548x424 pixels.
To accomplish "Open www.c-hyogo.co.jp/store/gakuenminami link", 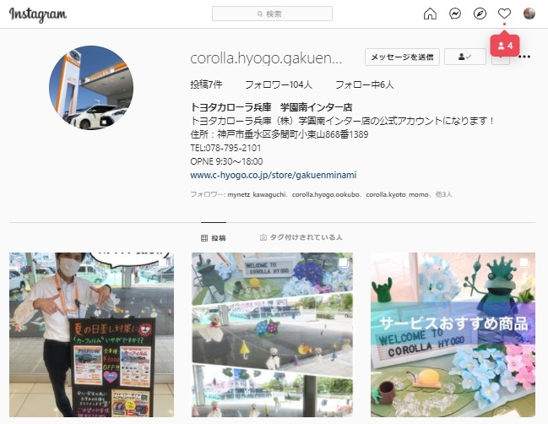I will (274, 175).
